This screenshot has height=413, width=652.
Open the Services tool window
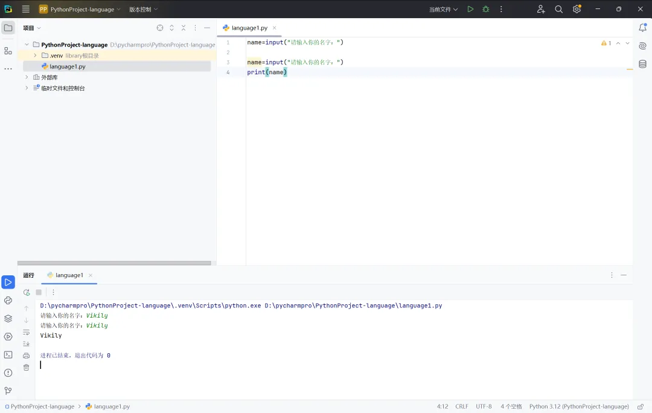tap(8, 336)
